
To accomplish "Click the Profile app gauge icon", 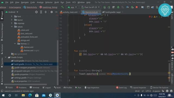I will coord(128,7).
